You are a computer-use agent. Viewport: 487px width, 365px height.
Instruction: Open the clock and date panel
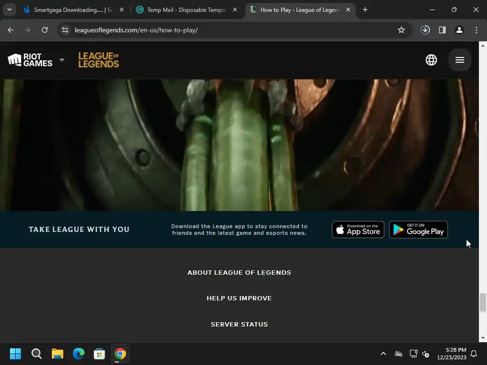[452, 354]
